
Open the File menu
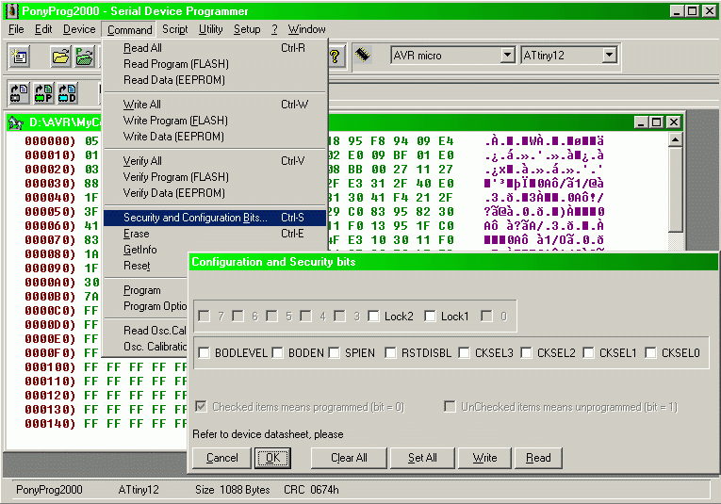16,29
